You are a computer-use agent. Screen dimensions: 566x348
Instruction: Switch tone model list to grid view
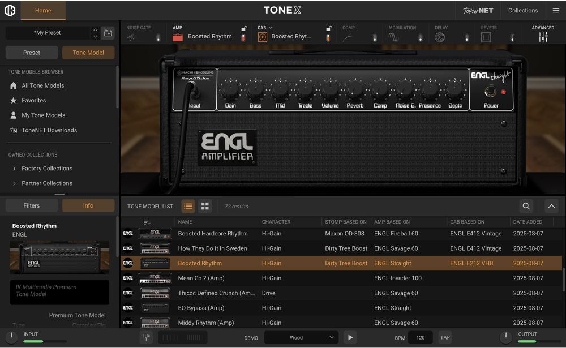(205, 207)
